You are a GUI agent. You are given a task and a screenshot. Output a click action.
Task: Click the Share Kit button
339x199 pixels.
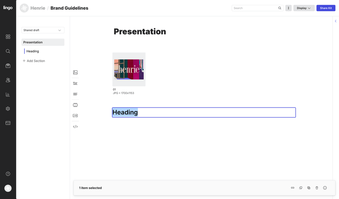click(326, 8)
